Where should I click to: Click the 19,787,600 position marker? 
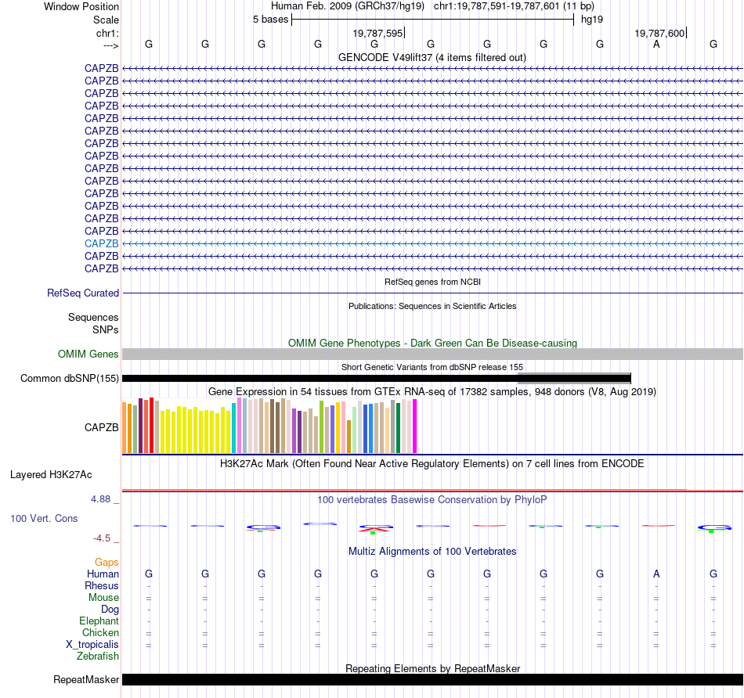(659, 33)
